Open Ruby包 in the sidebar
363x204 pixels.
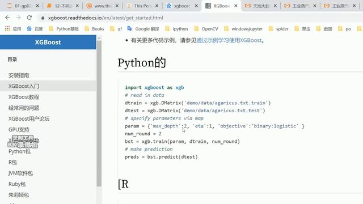pyautogui.click(x=17, y=184)
